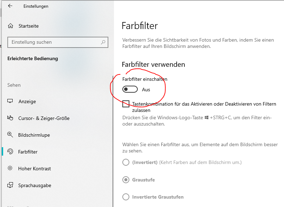Select the Graustufe radio button
The height and width of the screenshot is (207, 284).
(x=126, y=180)
